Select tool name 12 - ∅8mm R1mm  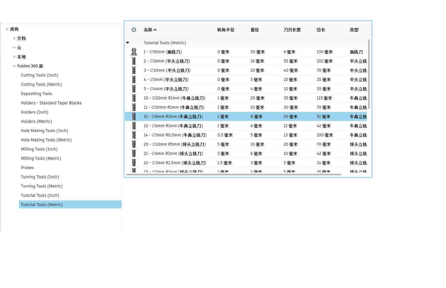click(x=173, y=117)
